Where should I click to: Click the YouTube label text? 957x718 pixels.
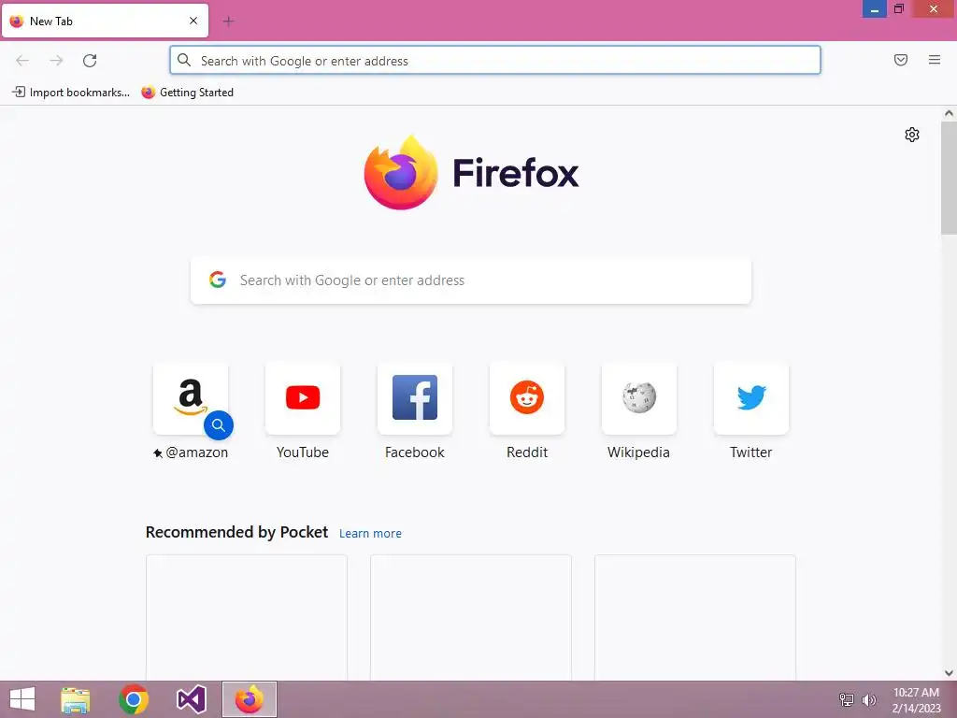[x=303, y=452]
